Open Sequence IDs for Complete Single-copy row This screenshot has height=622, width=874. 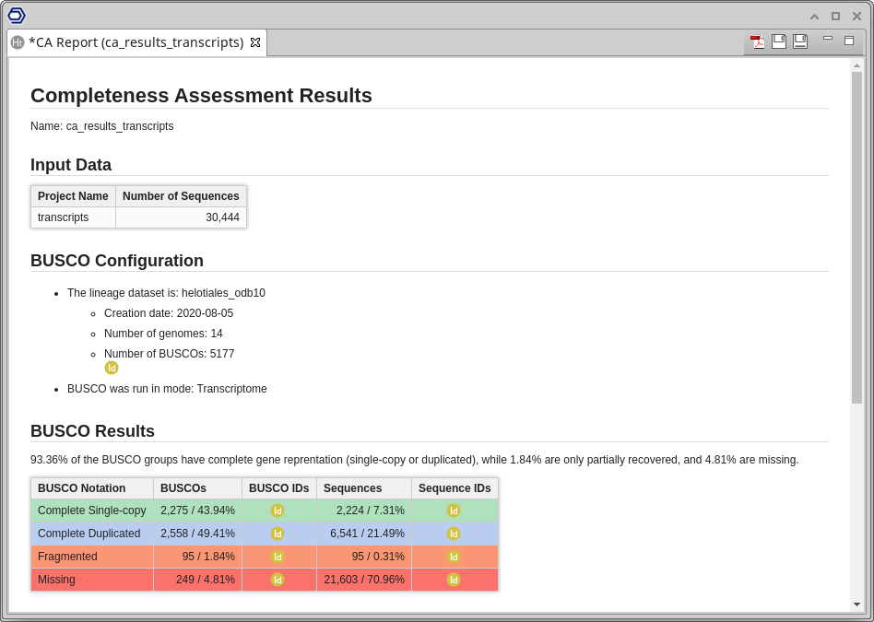point(454,511)
